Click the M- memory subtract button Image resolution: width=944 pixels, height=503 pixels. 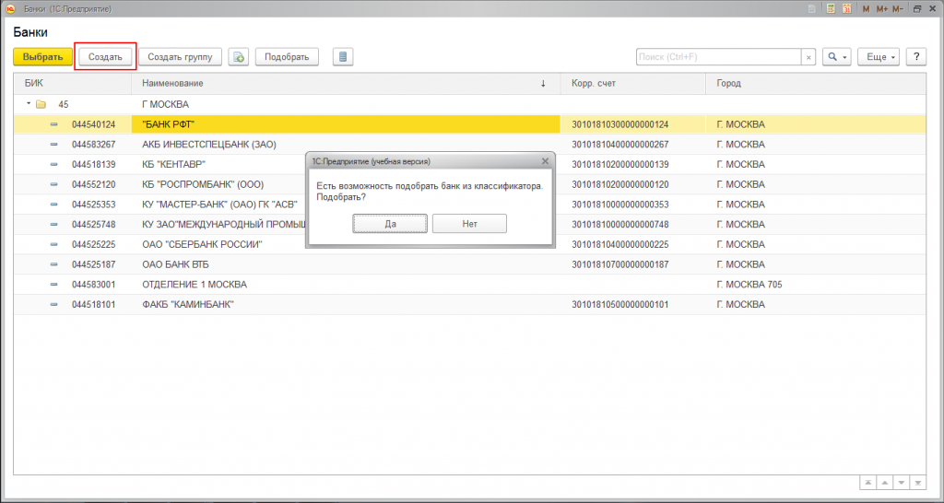click(898, 9)
